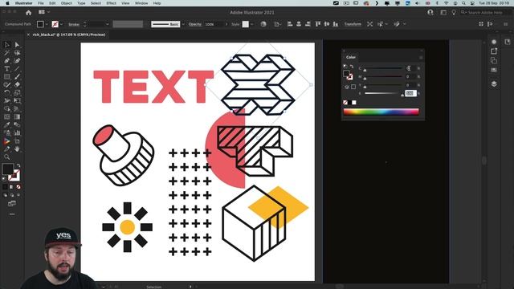Select the Hand tool

pyautogui.click(x=17, y=149)
